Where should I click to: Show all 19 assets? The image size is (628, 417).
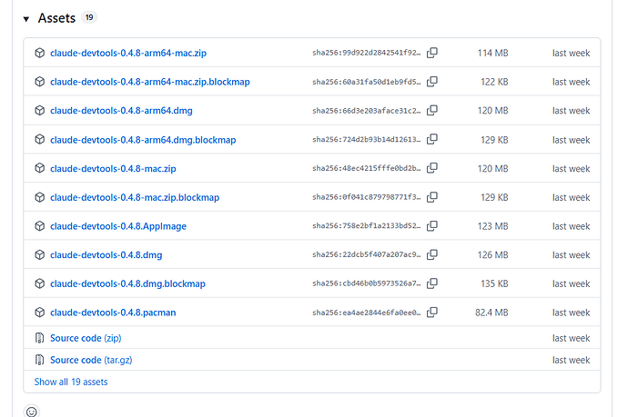coord(71,382)
